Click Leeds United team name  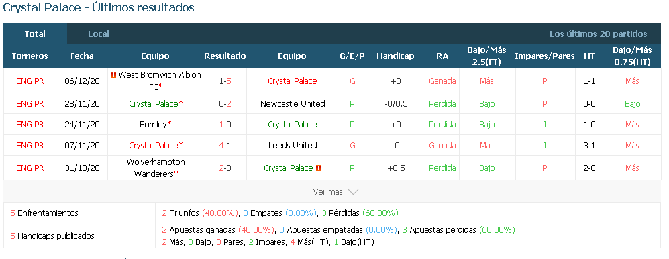coord(293,146)
